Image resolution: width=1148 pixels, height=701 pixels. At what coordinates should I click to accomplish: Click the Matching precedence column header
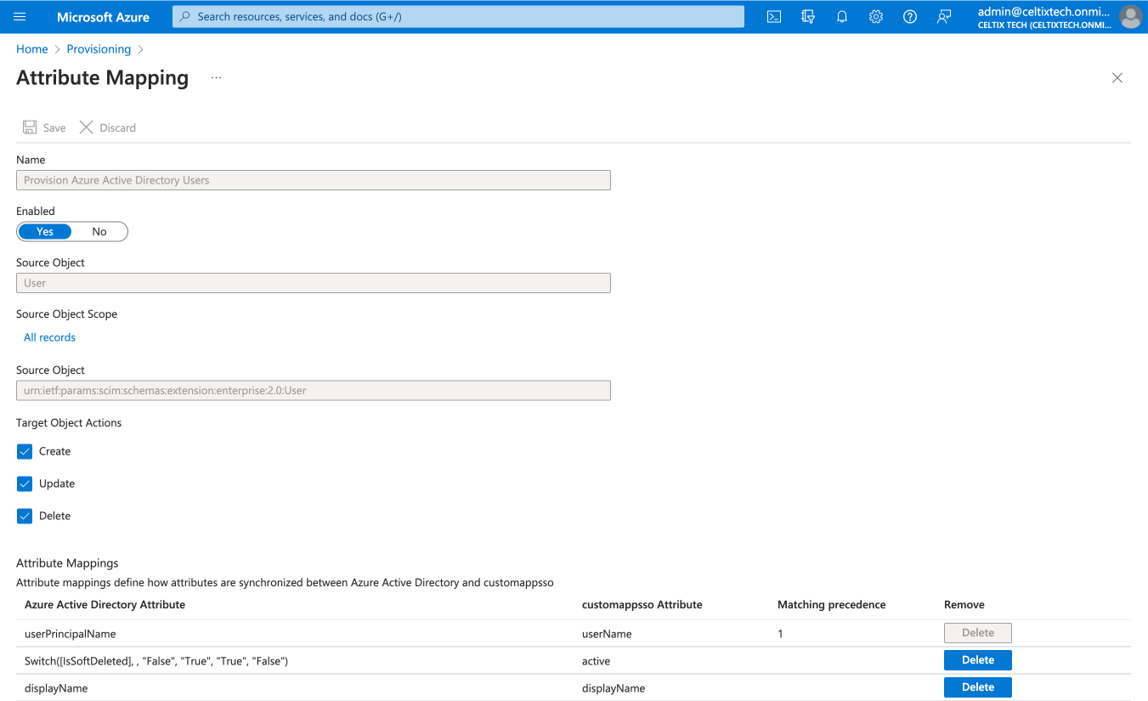click(x=831, y=605)
